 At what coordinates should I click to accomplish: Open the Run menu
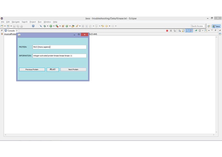pyautogui.click(x=40, y=22)
